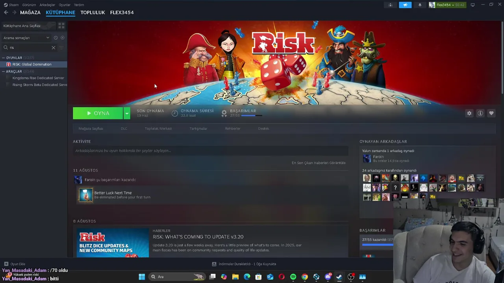Viewport: 504px width, 283px height.
Task: Open Kütüphane Ana Sayfası button
Action: click(28, 26)
